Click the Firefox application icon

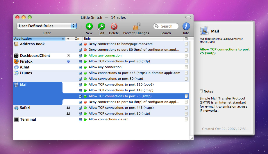[16, 61]
